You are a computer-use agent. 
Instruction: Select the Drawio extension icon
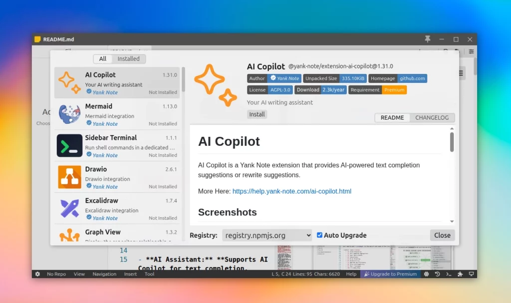[69, 177]
